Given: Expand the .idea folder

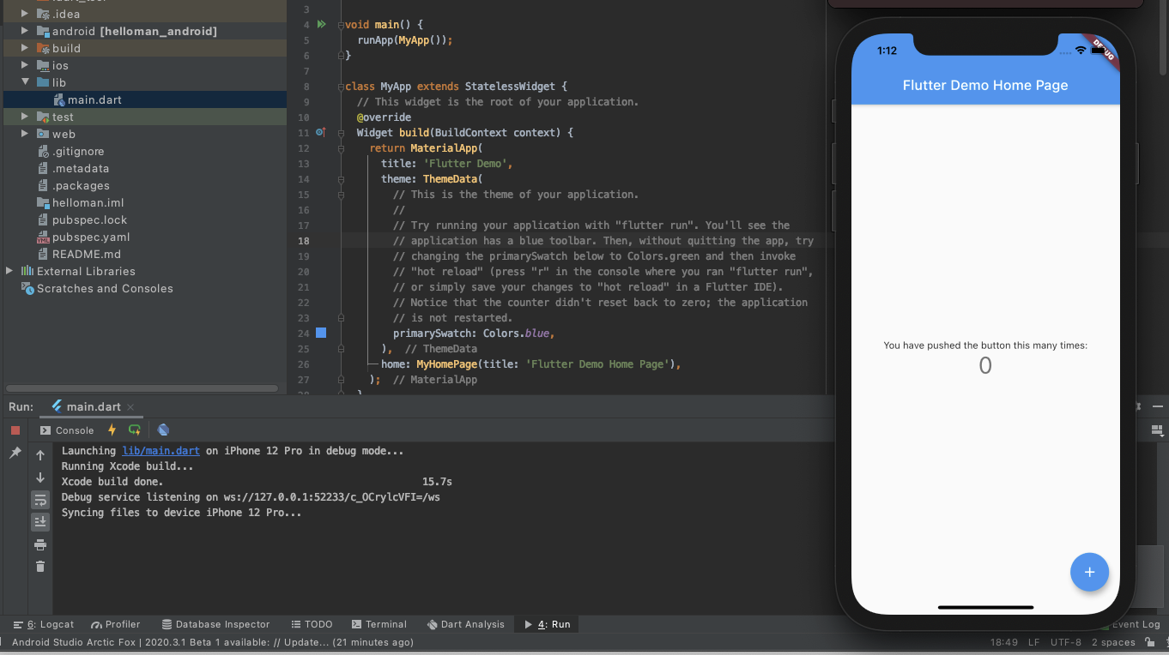Looking at the screenshot, I should click(x=26, y=15).
